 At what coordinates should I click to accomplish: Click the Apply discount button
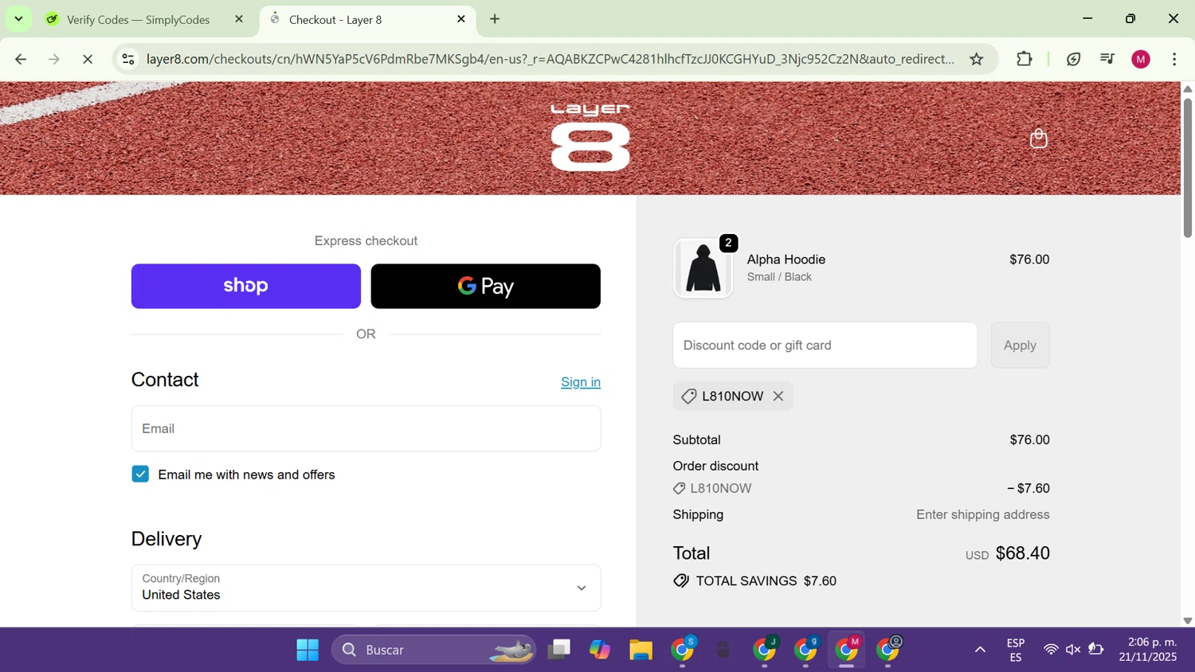point(1021,346)
